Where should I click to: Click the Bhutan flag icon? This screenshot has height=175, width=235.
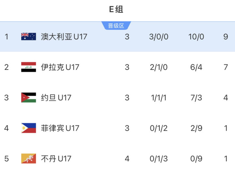point(28,159)
